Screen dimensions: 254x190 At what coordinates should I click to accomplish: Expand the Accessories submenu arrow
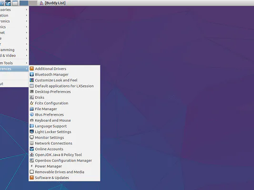point(26,9)
